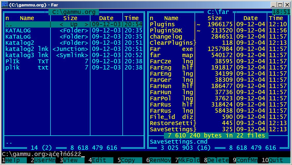Click the Time column header in right panel
Image resolution: width=292 pixels, height=165 pixels.
click(x=276, y=18)
